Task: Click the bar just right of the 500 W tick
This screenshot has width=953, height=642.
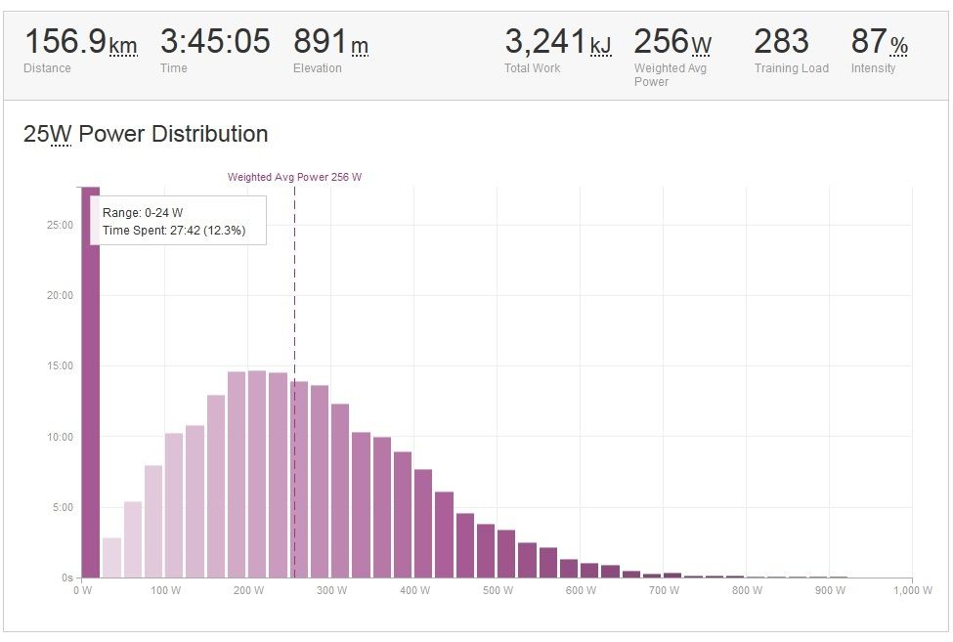Action: (506, 554)
